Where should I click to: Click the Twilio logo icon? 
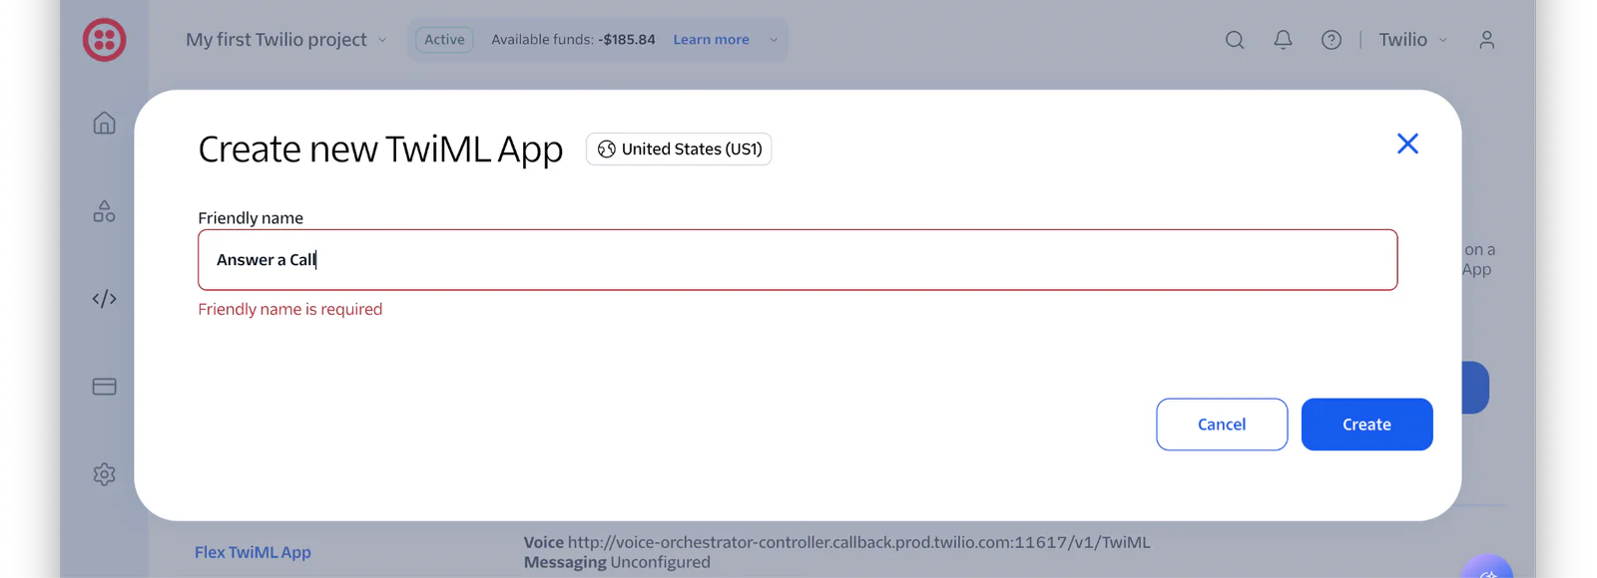(x=104, y=40)
